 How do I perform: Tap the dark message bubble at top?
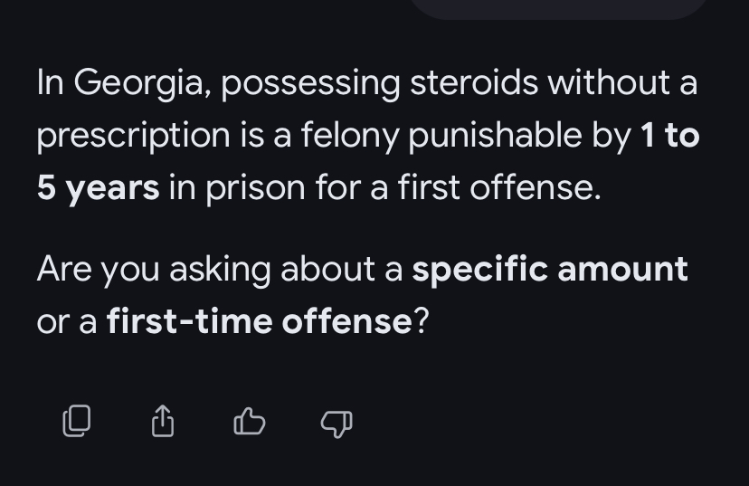(x=558, y=8)
